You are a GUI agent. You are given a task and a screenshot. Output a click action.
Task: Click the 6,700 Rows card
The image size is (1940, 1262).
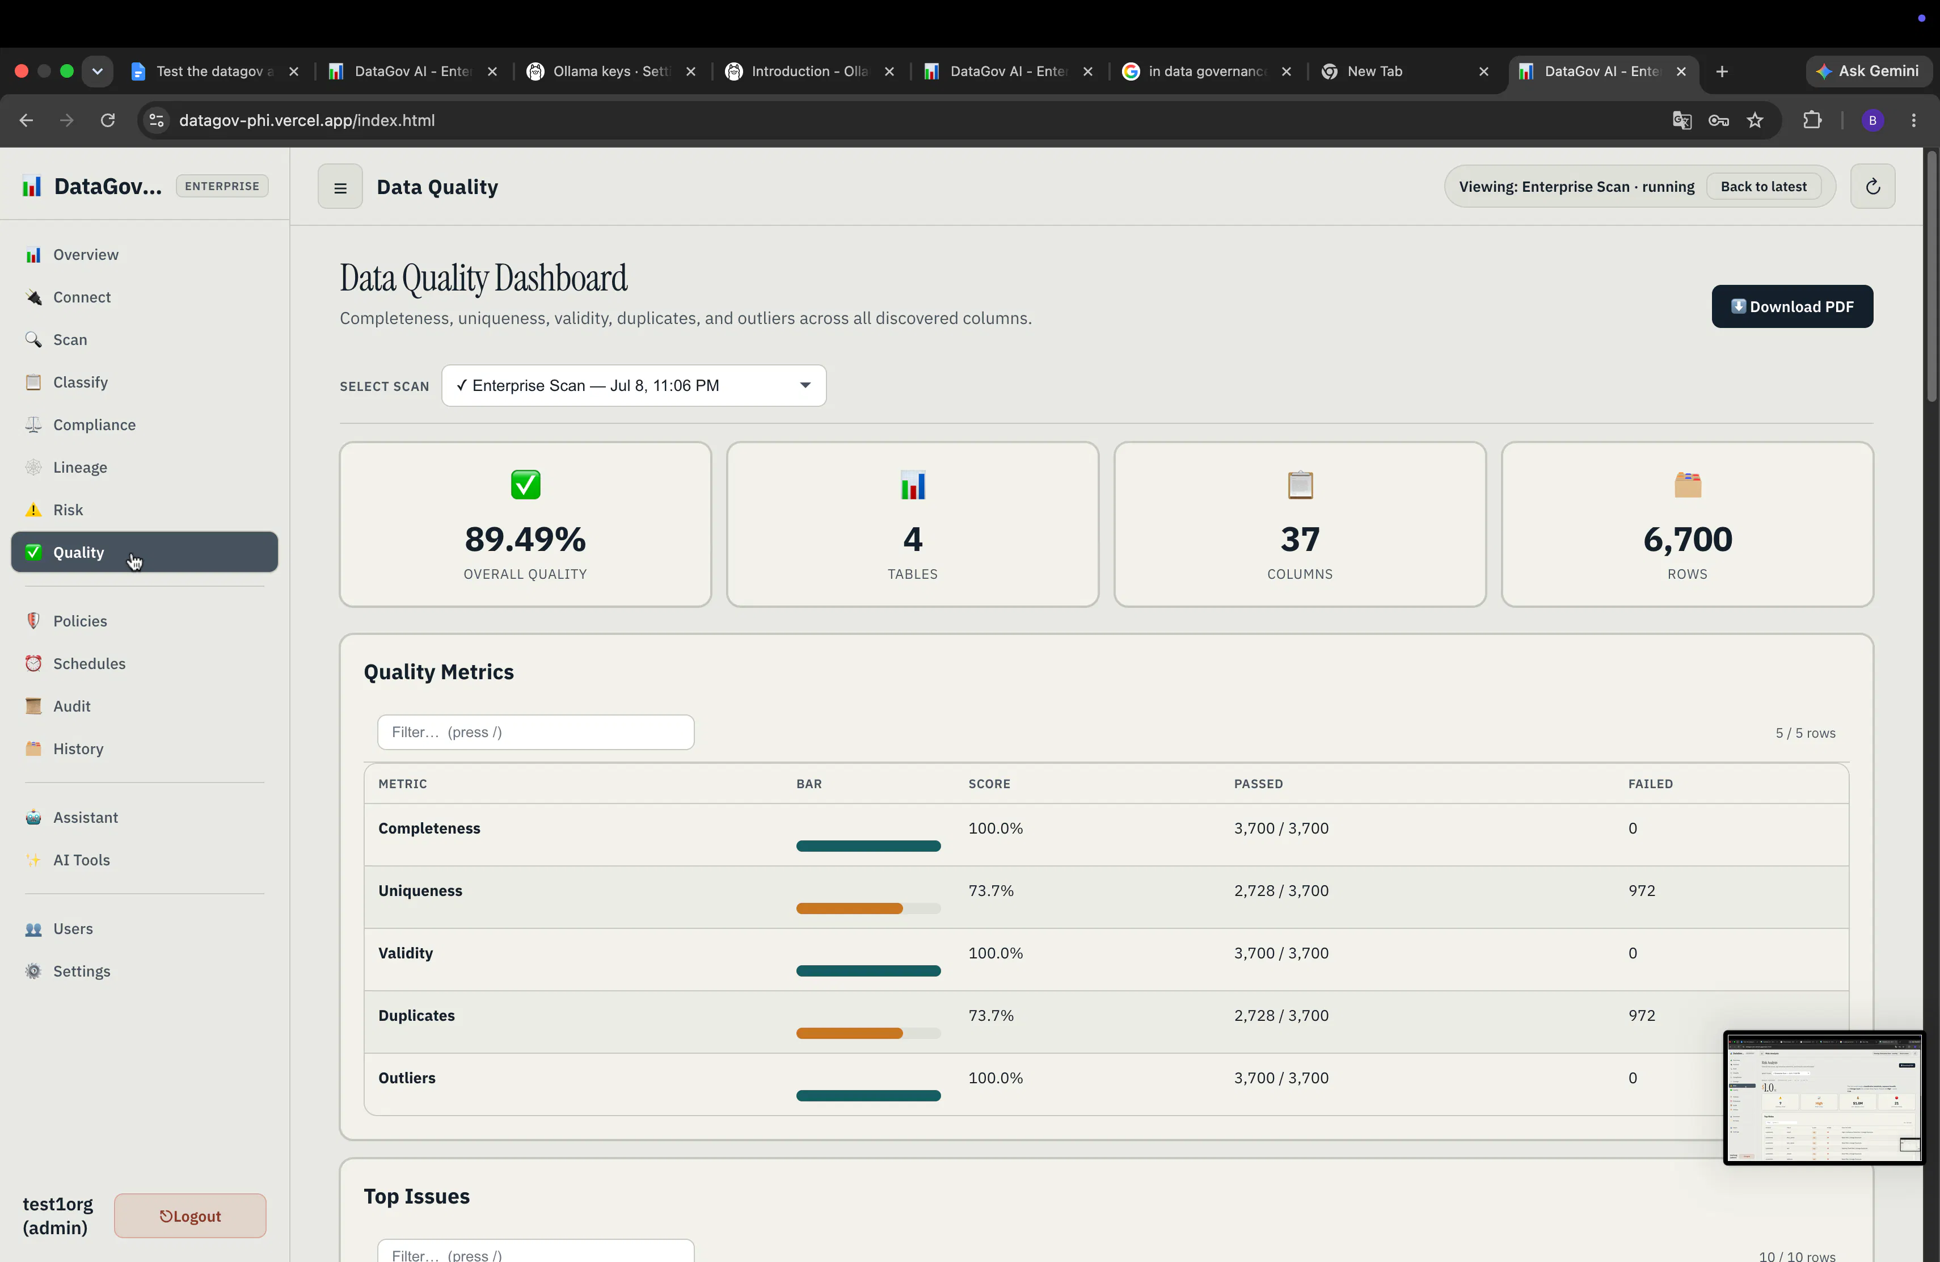pyautogui.click(x=1688, y=524)
